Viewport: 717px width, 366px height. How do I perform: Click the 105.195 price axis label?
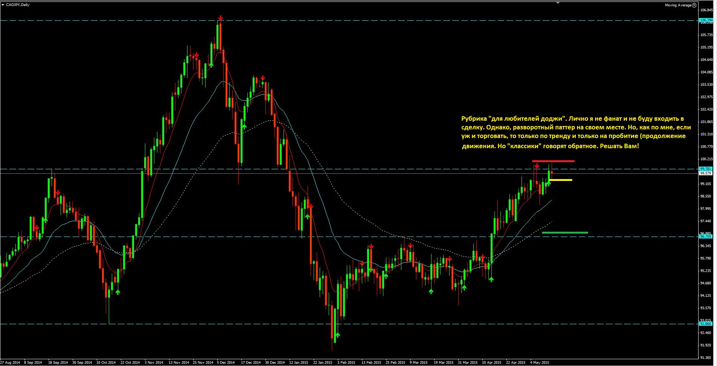point(706,47)
